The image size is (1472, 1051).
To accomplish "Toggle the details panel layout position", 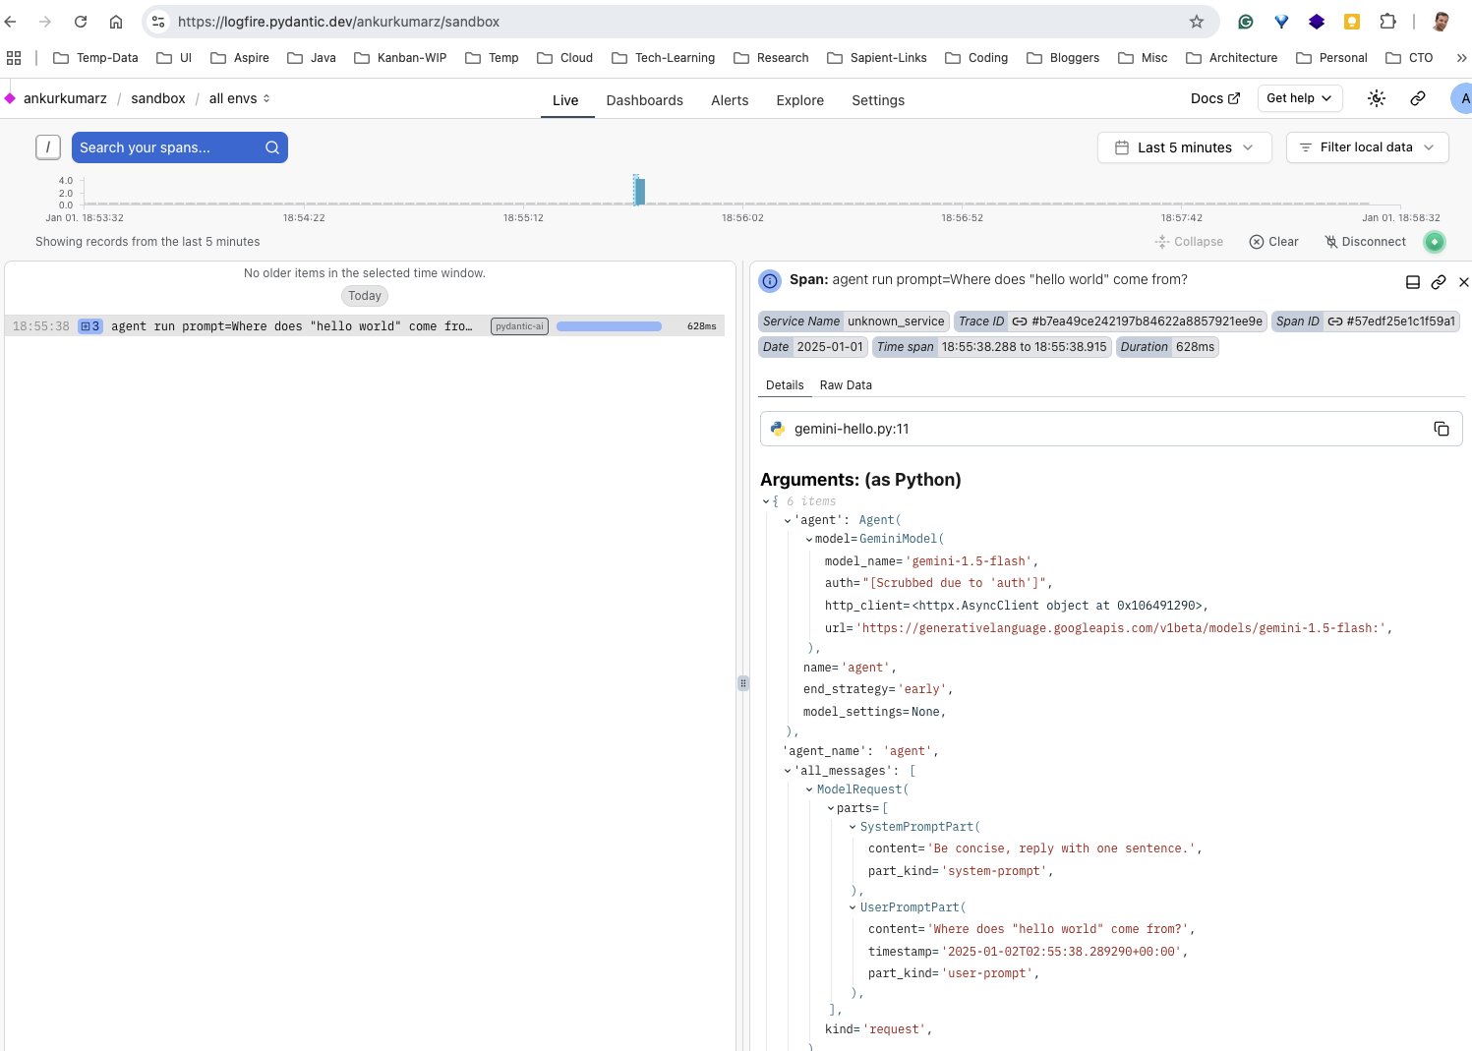I will click(1413, 282).
